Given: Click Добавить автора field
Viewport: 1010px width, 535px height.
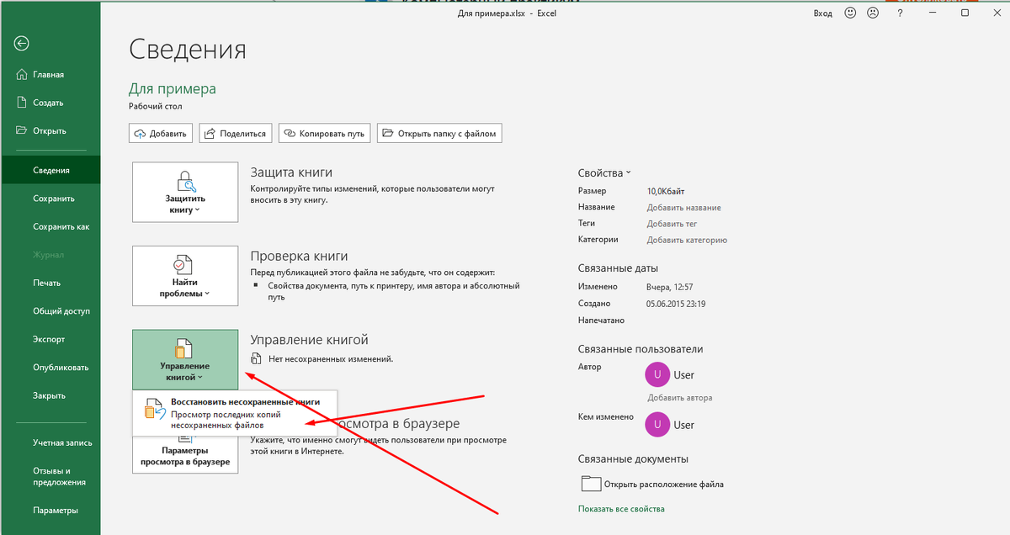Looking at the screenshot, I should (x=679, y=398).
